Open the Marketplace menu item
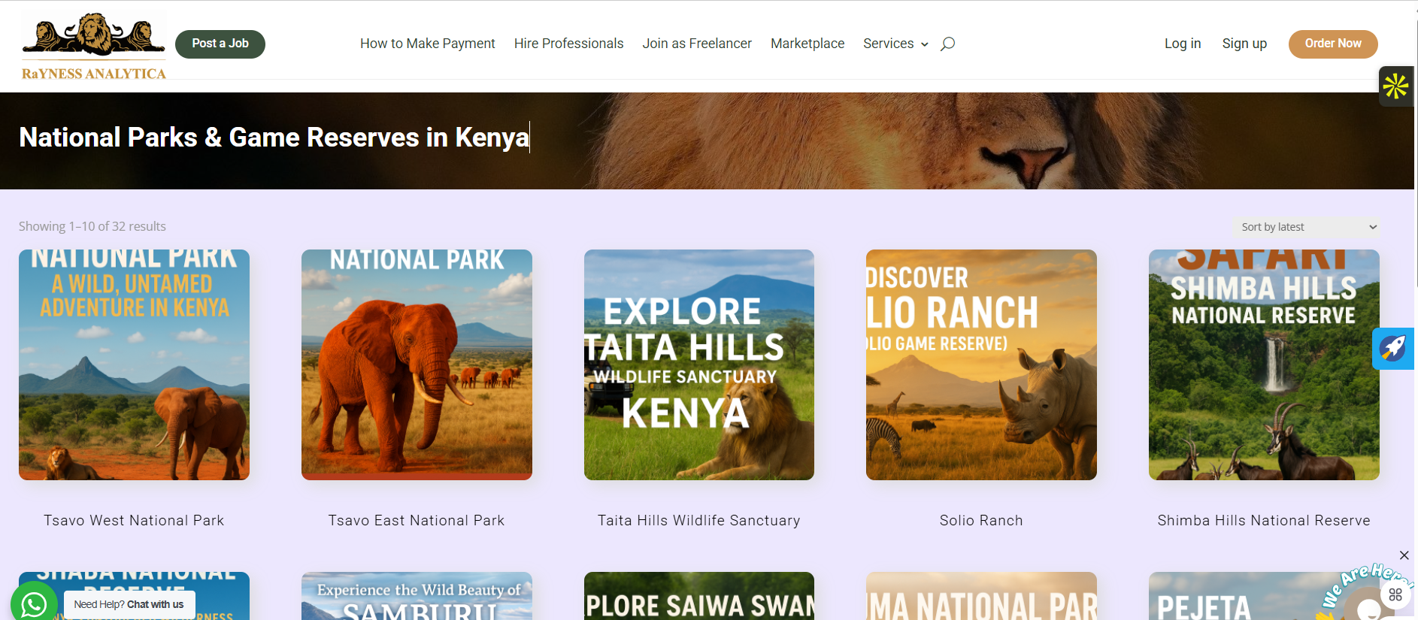The height and width of the screenshot is (620, 1418). coord(807,44)
